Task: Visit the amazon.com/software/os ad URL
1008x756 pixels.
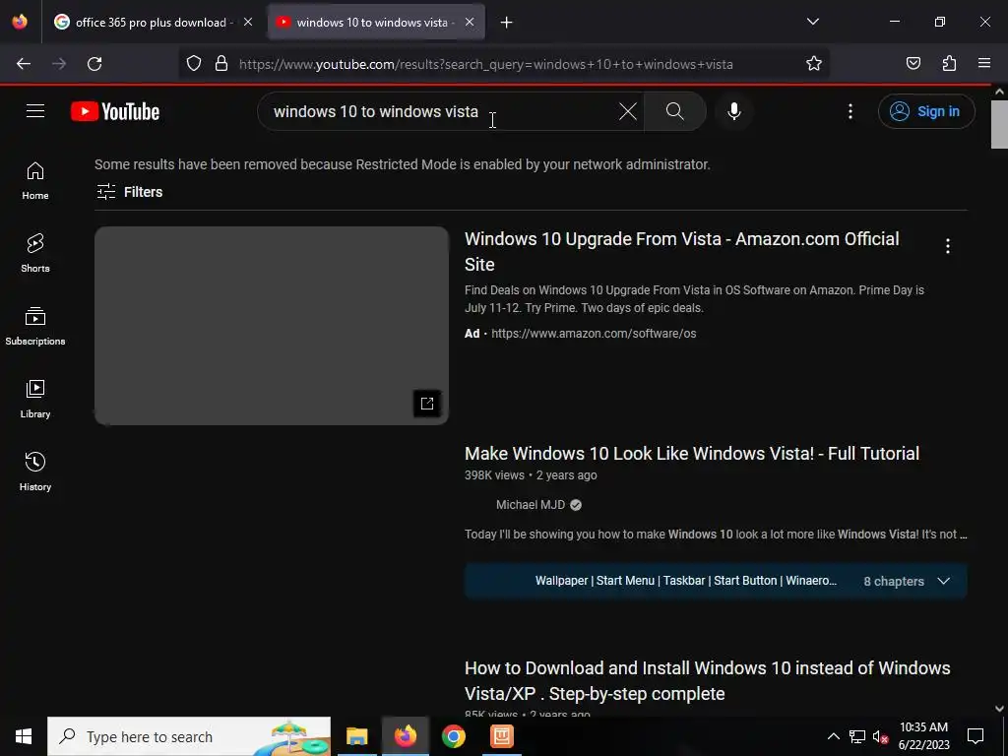Action: pos(594,334)
